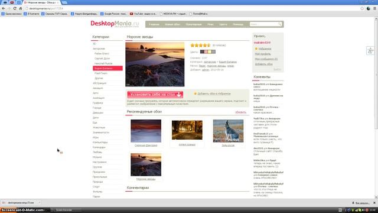This screenshot has width=378, height=213.
Task: Open the Природа category
Action: 97,182
